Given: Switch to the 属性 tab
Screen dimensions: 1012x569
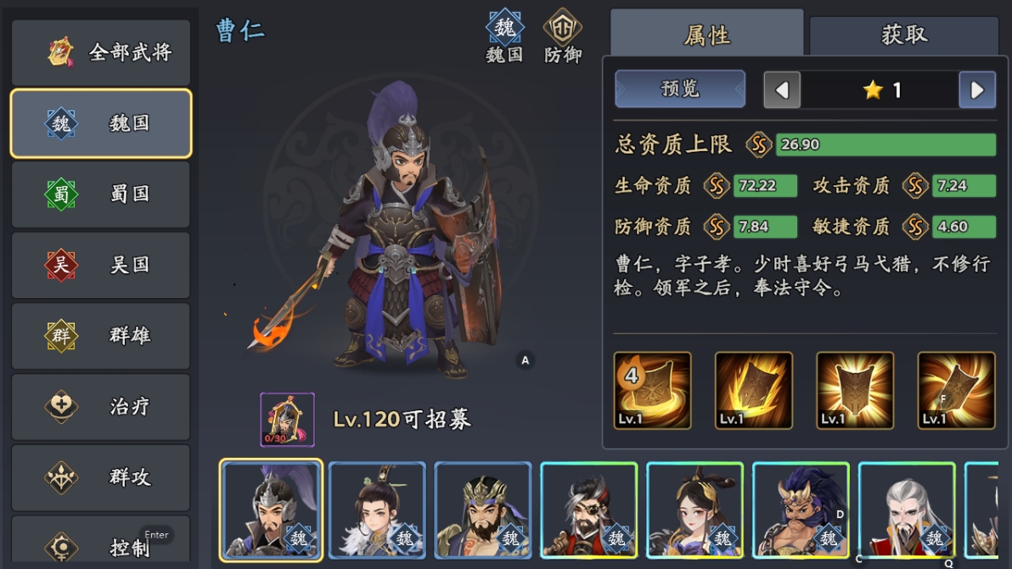Looking at the screenshot, I should click(707, 34).
